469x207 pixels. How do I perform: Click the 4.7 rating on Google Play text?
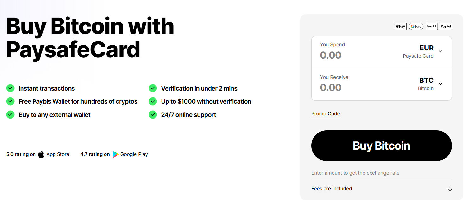[x=95, y=154]
